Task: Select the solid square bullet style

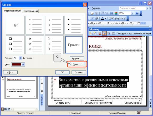Action: [x=74, y=25]
